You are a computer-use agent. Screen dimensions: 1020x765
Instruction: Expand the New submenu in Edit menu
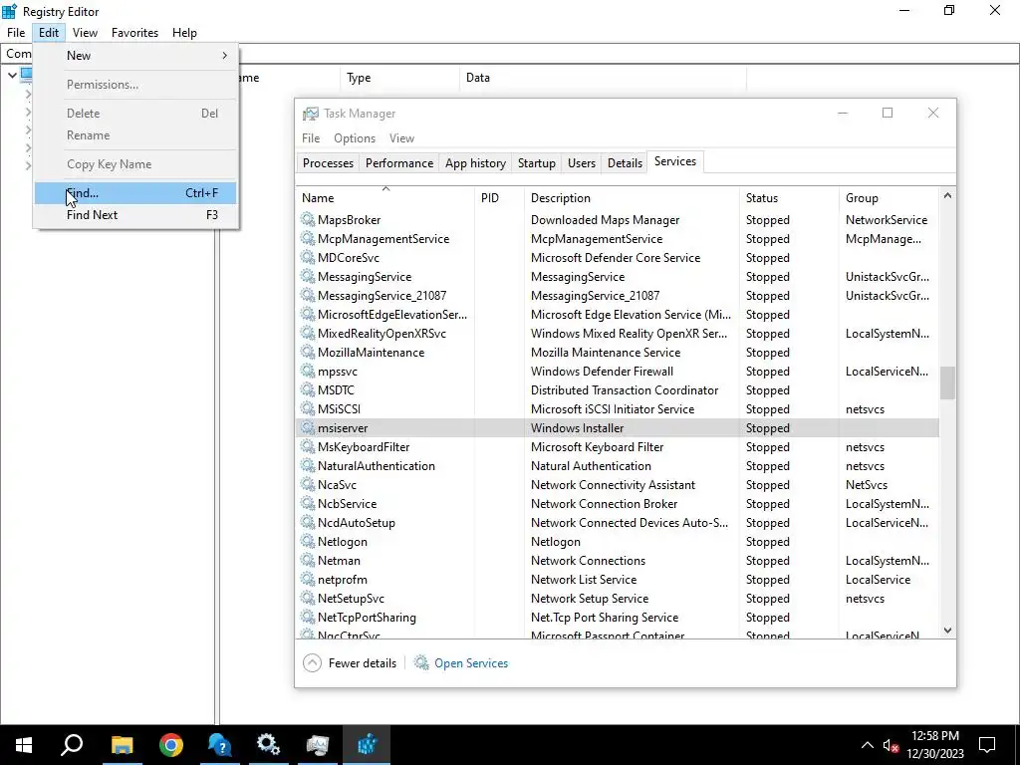tap(135, 56)
